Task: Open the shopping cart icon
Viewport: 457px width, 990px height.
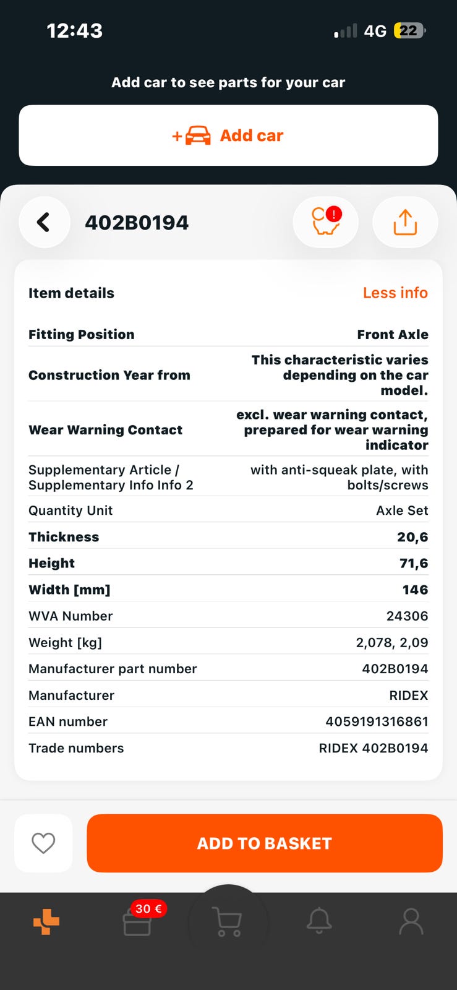Action: click(x=228, y=922)
